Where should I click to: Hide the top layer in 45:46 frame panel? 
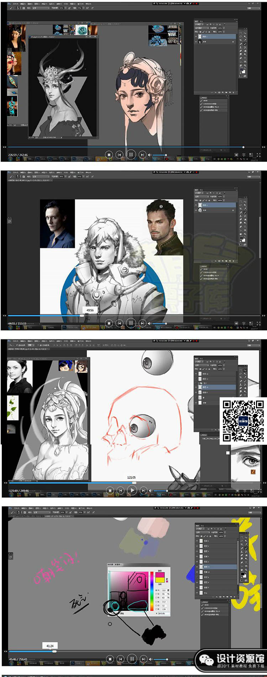197,541
